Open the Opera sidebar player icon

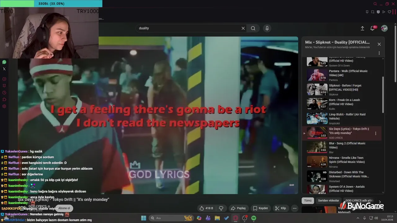4,79
